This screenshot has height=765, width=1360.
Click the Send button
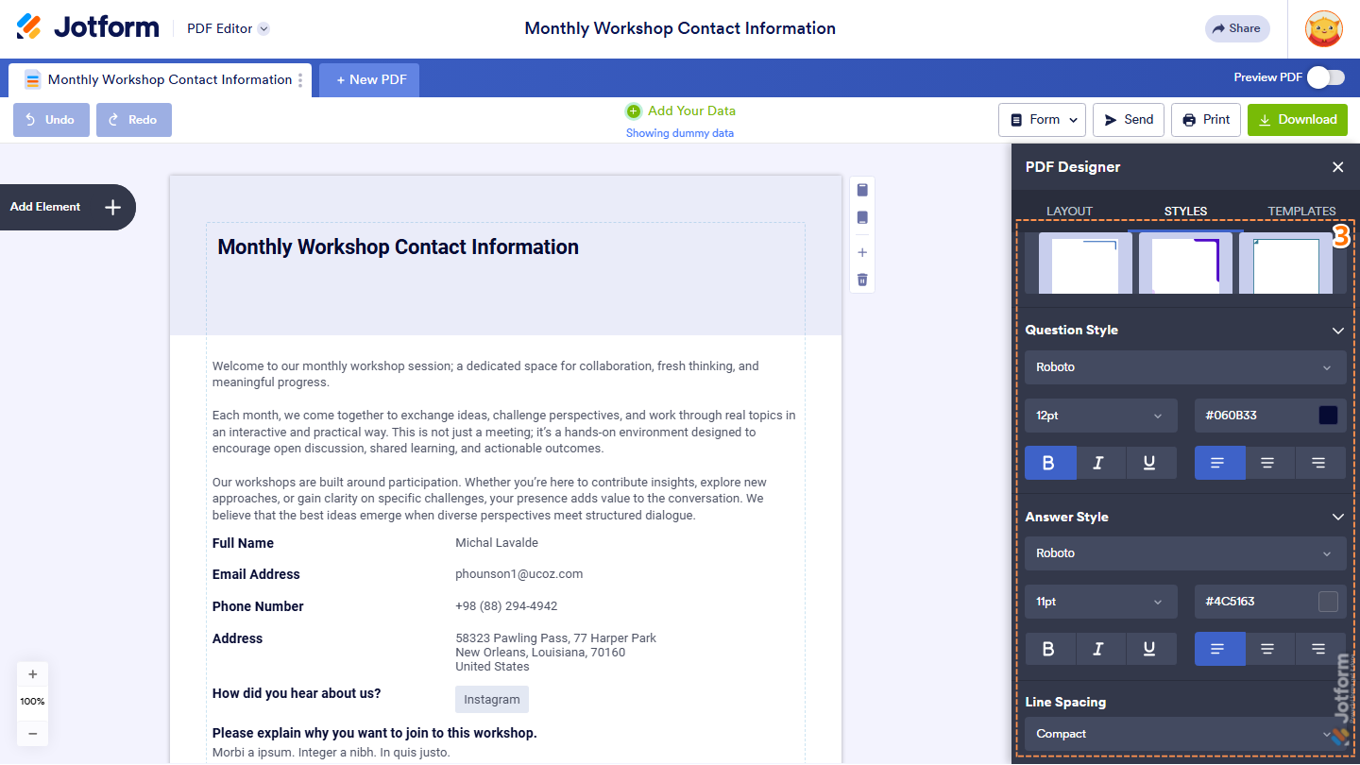[1129, 120]
